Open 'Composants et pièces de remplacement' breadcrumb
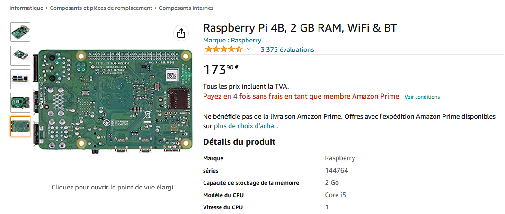 101,8
